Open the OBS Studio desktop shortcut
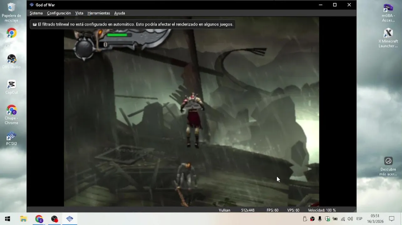 coord(11,61)
